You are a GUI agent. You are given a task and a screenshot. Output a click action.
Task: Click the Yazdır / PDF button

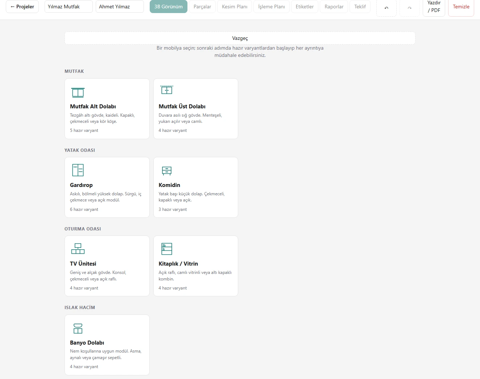434,7
